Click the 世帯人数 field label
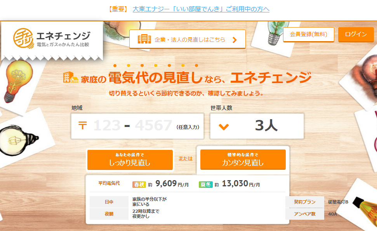The height and width of the screenshot is (231, 377). click(x=221, y=108)
